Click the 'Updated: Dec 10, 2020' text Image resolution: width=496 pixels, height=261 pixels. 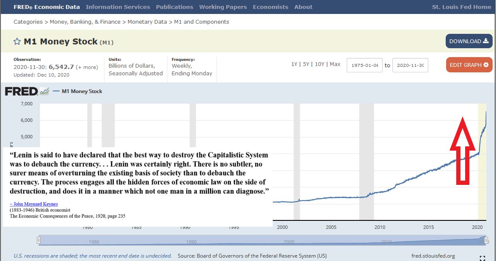41,75
